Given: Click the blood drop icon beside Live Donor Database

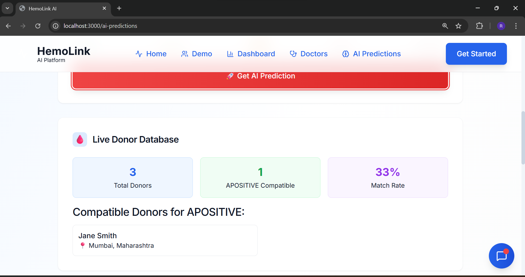Looking at the screenshot, I should tap(80, 139).
